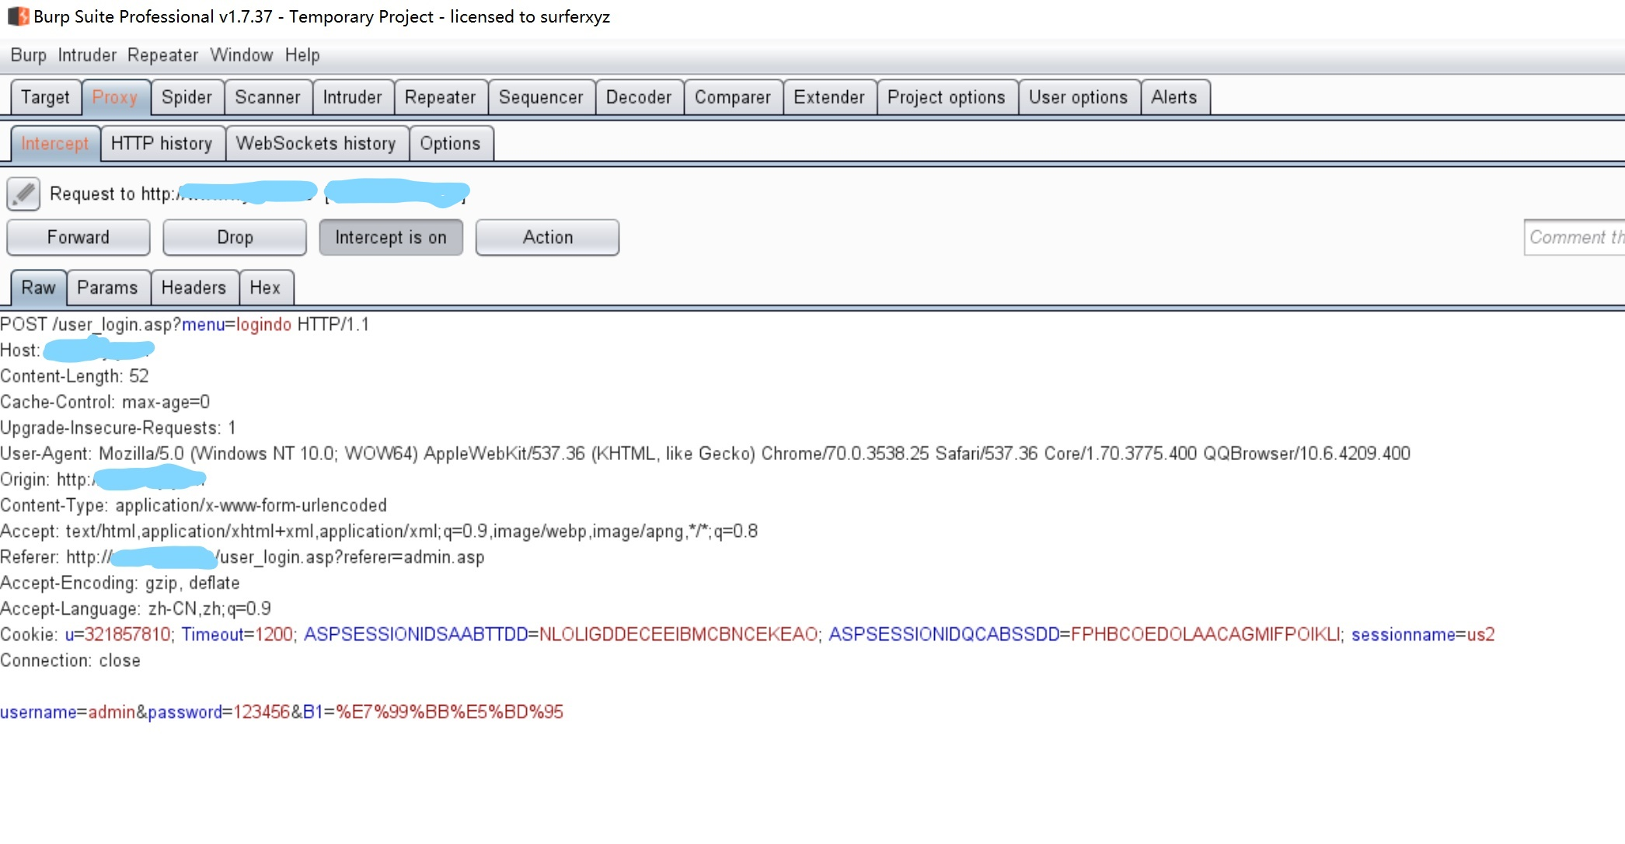The height and width of the screenshot is (844, 1625).
Task: Open the Project options tab
Action: click(947, 97)
